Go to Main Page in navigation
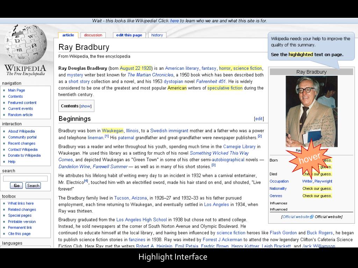The height and width of the screenshot is (268, 358). coord(16,90)
